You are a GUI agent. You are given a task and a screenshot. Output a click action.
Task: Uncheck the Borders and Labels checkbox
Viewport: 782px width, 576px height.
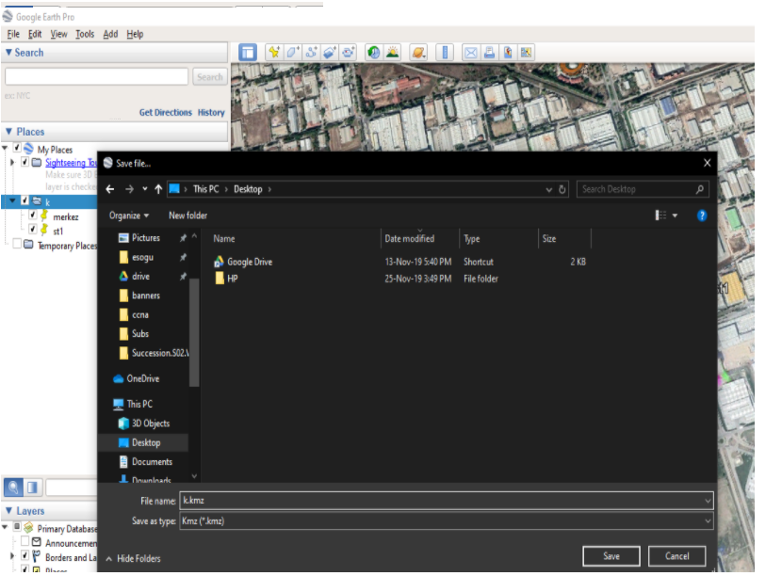coord(24,555)
